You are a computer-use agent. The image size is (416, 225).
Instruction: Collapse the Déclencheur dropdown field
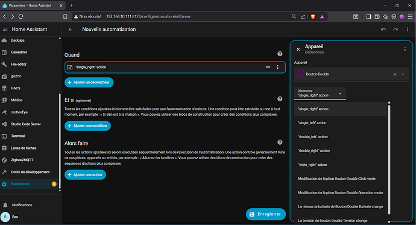pyautogui.click(x=320, y=93)
